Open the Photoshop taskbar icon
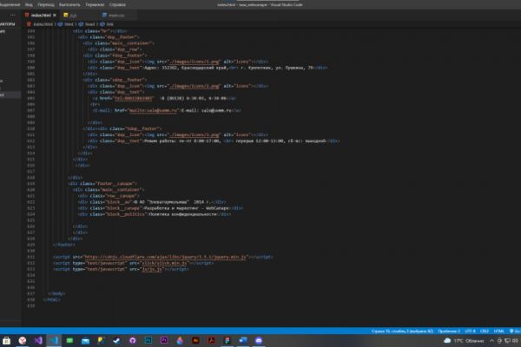This screenshot has height=347, width=521. [x=148, y=340]
